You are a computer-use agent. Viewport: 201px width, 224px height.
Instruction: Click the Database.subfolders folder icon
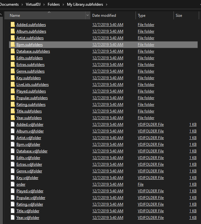click(x=13, y=51)
